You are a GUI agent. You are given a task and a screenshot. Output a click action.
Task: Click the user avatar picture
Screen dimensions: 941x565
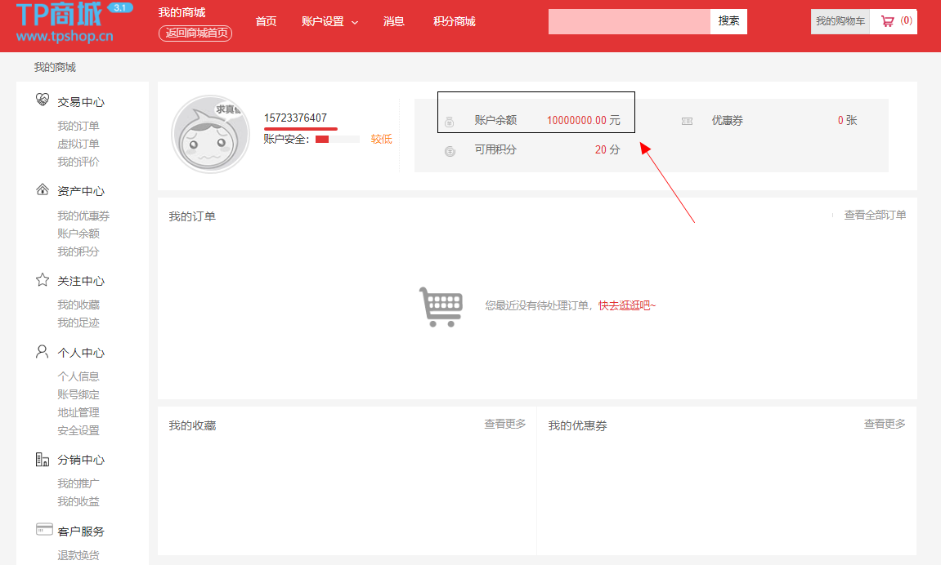(210, 135)
